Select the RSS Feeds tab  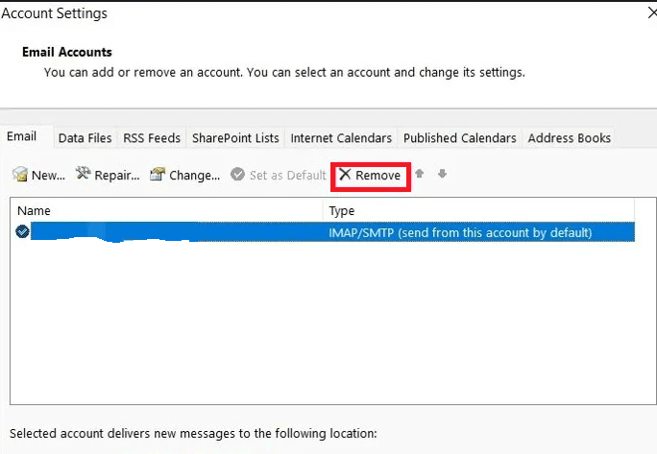152,138
